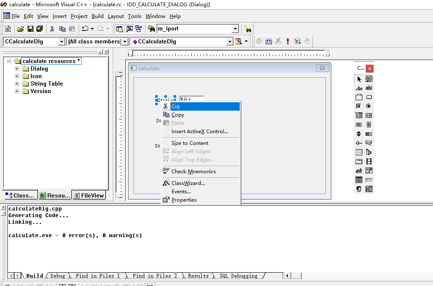Switch to the Debug output tab
This screenshot has height=286, width=433.
click(x=58, y=276)
